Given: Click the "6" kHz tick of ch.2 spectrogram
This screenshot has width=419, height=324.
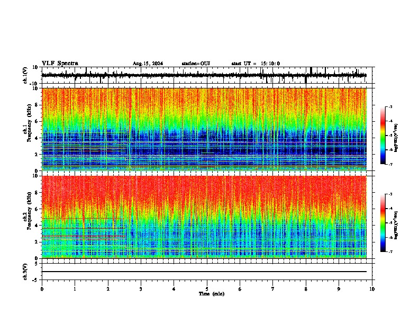Looking at the screenshot, I should [37, 209].
